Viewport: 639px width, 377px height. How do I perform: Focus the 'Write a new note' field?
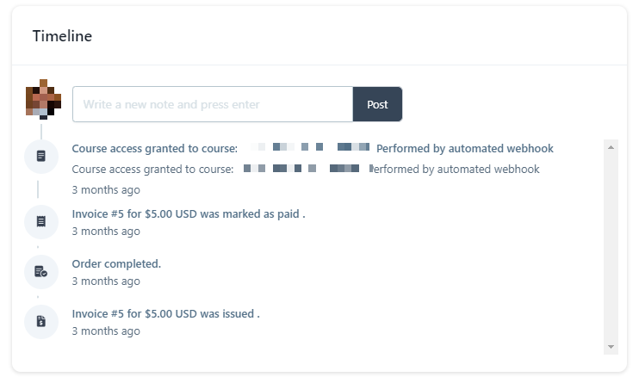tap(213, 104)
